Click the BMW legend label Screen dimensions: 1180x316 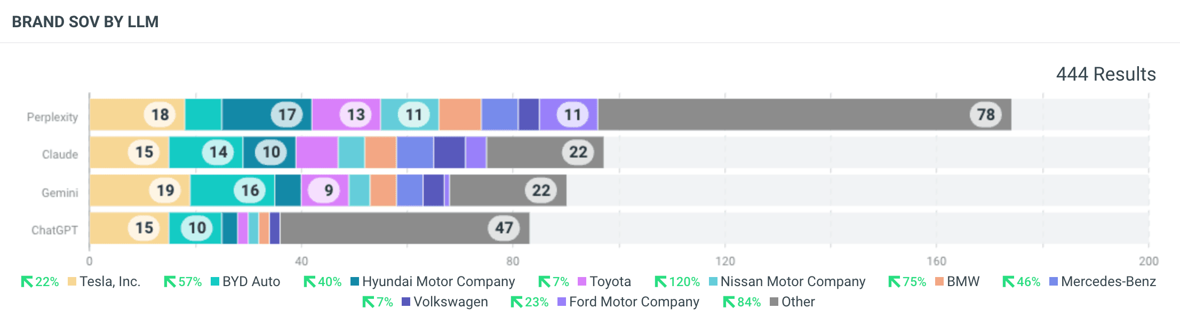(x=963, y=282)
